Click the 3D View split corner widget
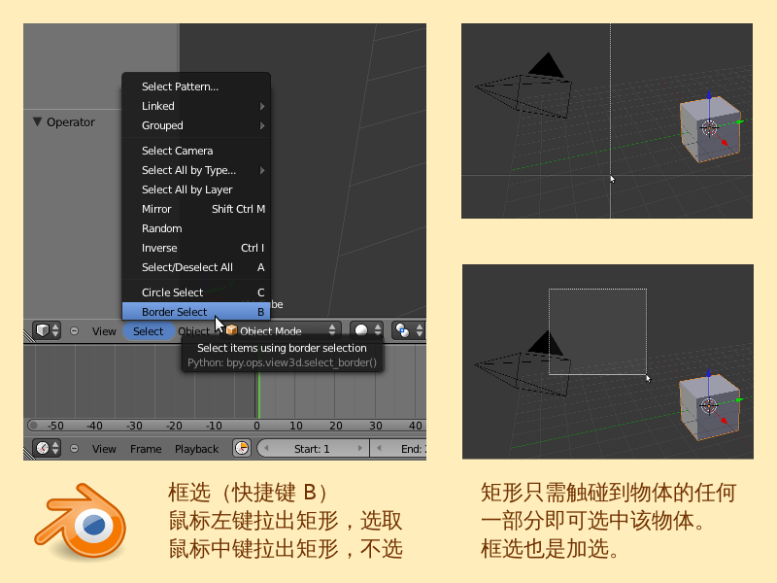 29,335
